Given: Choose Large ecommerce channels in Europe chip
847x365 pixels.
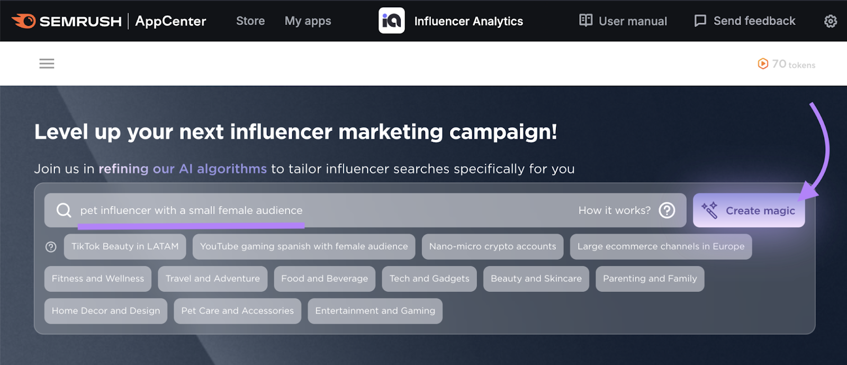Looking at the screenshot, I should tap(661, 247).
